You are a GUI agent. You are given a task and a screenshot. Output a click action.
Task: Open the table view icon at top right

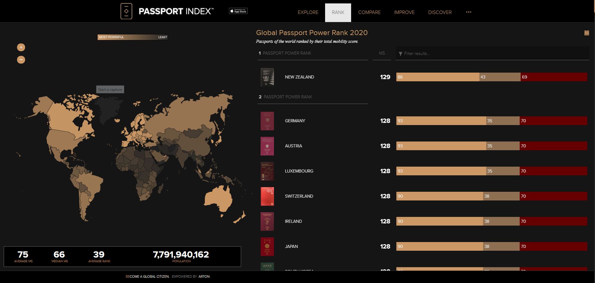pyautogui.click(x=587, y=33)
